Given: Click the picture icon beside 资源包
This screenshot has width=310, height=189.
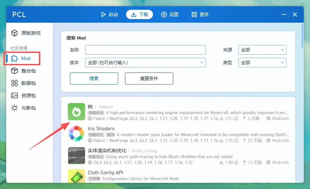Looking at the screenshot, I should click(x=14, y=96).
